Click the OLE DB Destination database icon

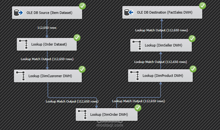coord(129,12)
